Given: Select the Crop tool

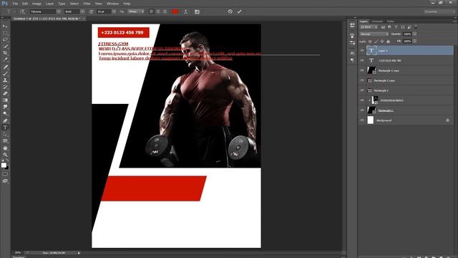Looking at the screenshot, I should pyautogui.click(x=5, y=53).
